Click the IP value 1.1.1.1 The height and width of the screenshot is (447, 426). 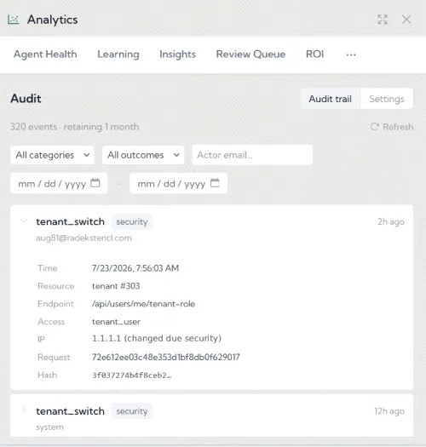[106, 338]
